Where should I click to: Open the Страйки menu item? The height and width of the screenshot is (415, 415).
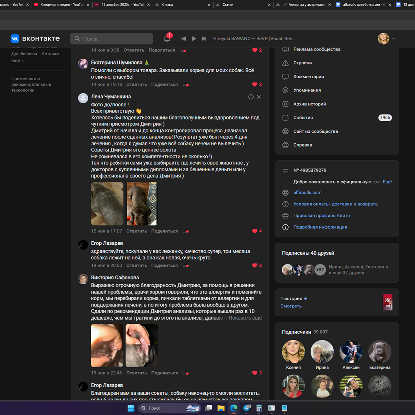click(302, 63)
